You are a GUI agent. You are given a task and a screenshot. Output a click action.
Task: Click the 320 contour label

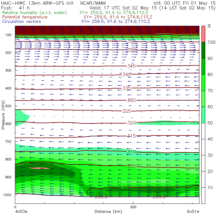pos(131,123)
